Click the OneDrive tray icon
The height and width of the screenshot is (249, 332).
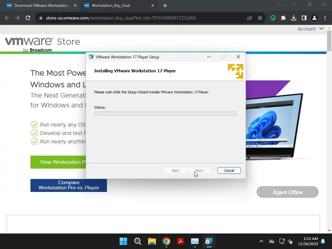coord(272,241)
